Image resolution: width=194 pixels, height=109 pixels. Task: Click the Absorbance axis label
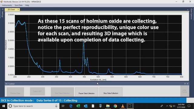pos(6,45)
